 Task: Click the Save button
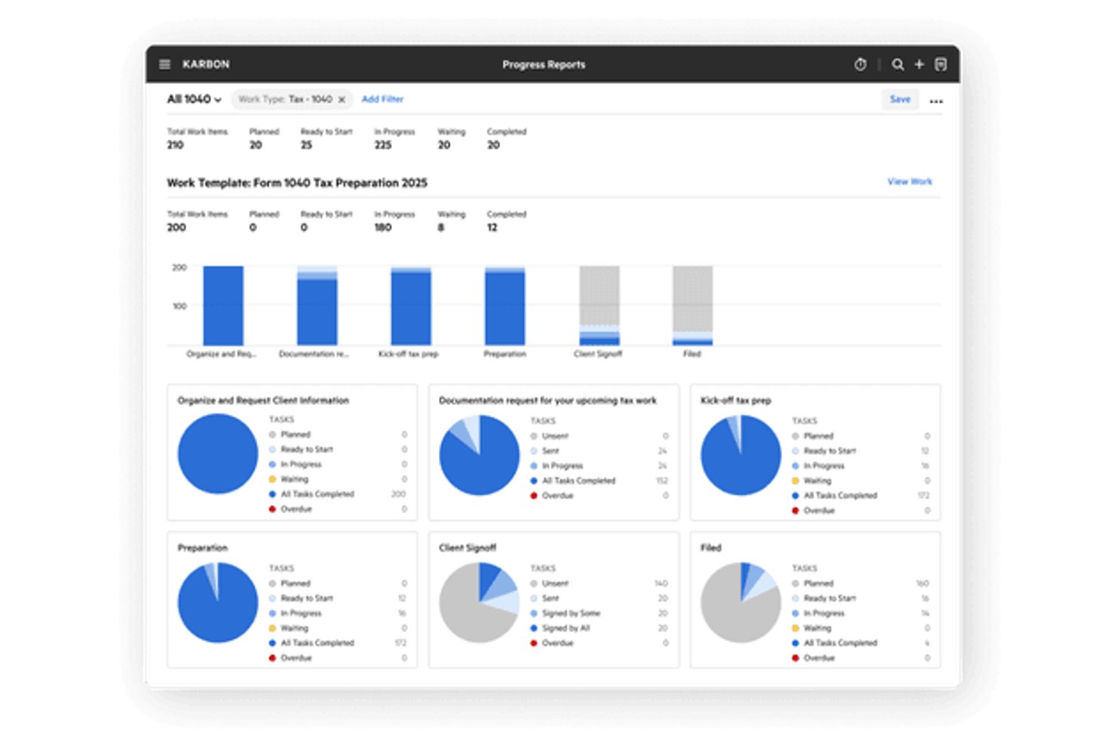900,99
